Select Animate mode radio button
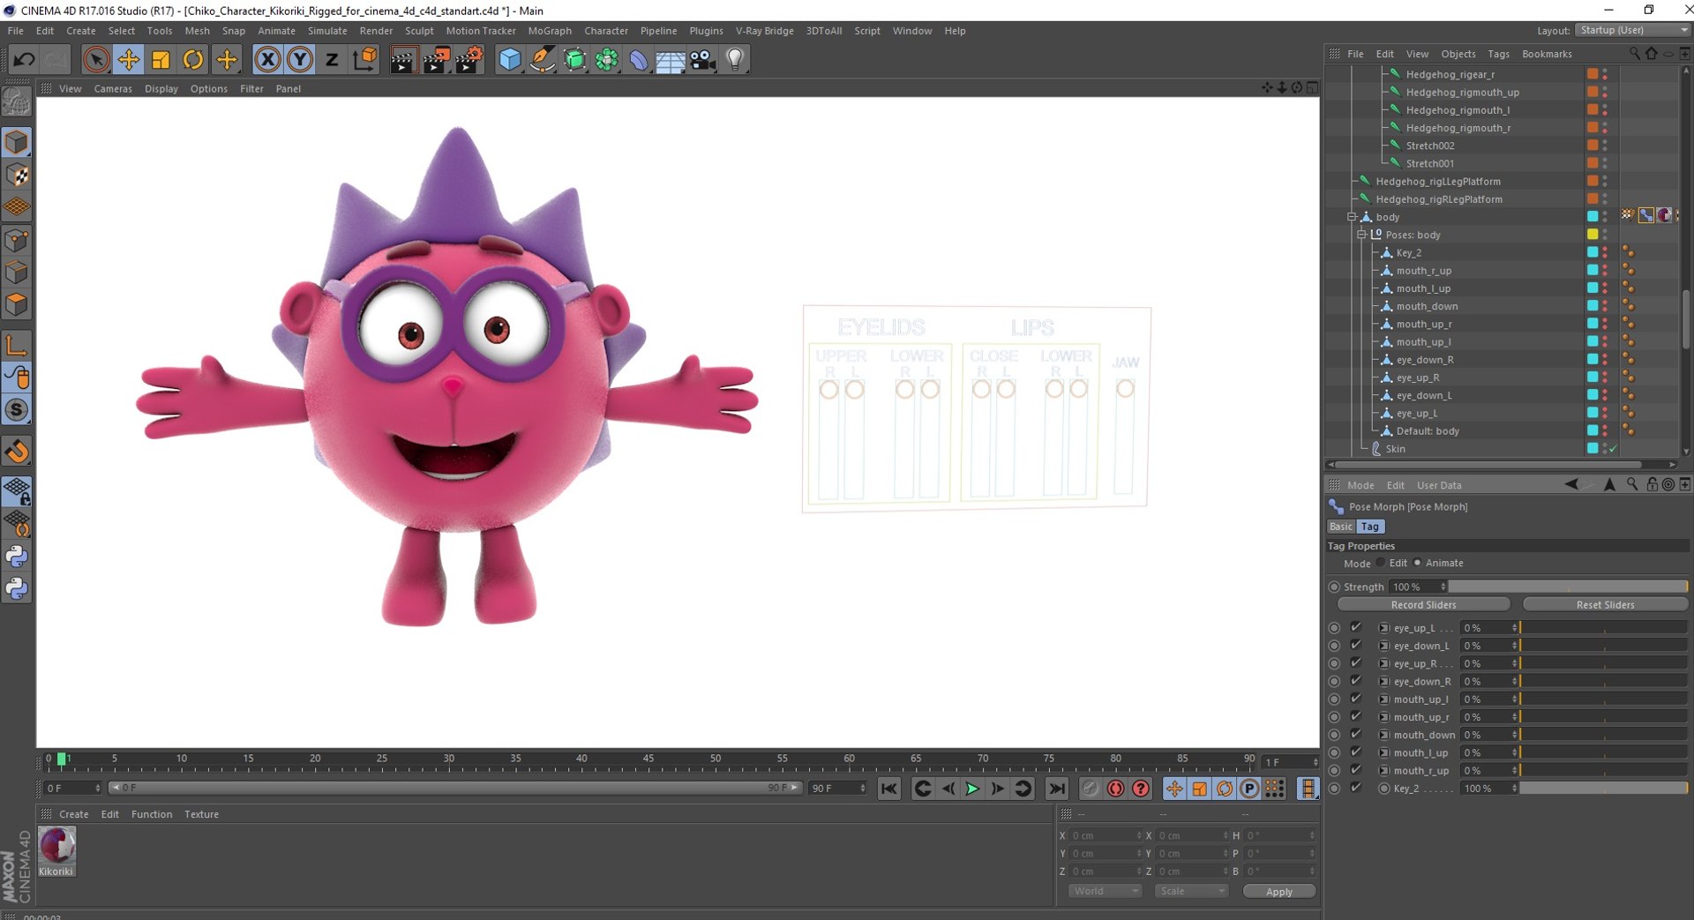The height and width of the screenshot is (920, 1694). point(1418,563)
